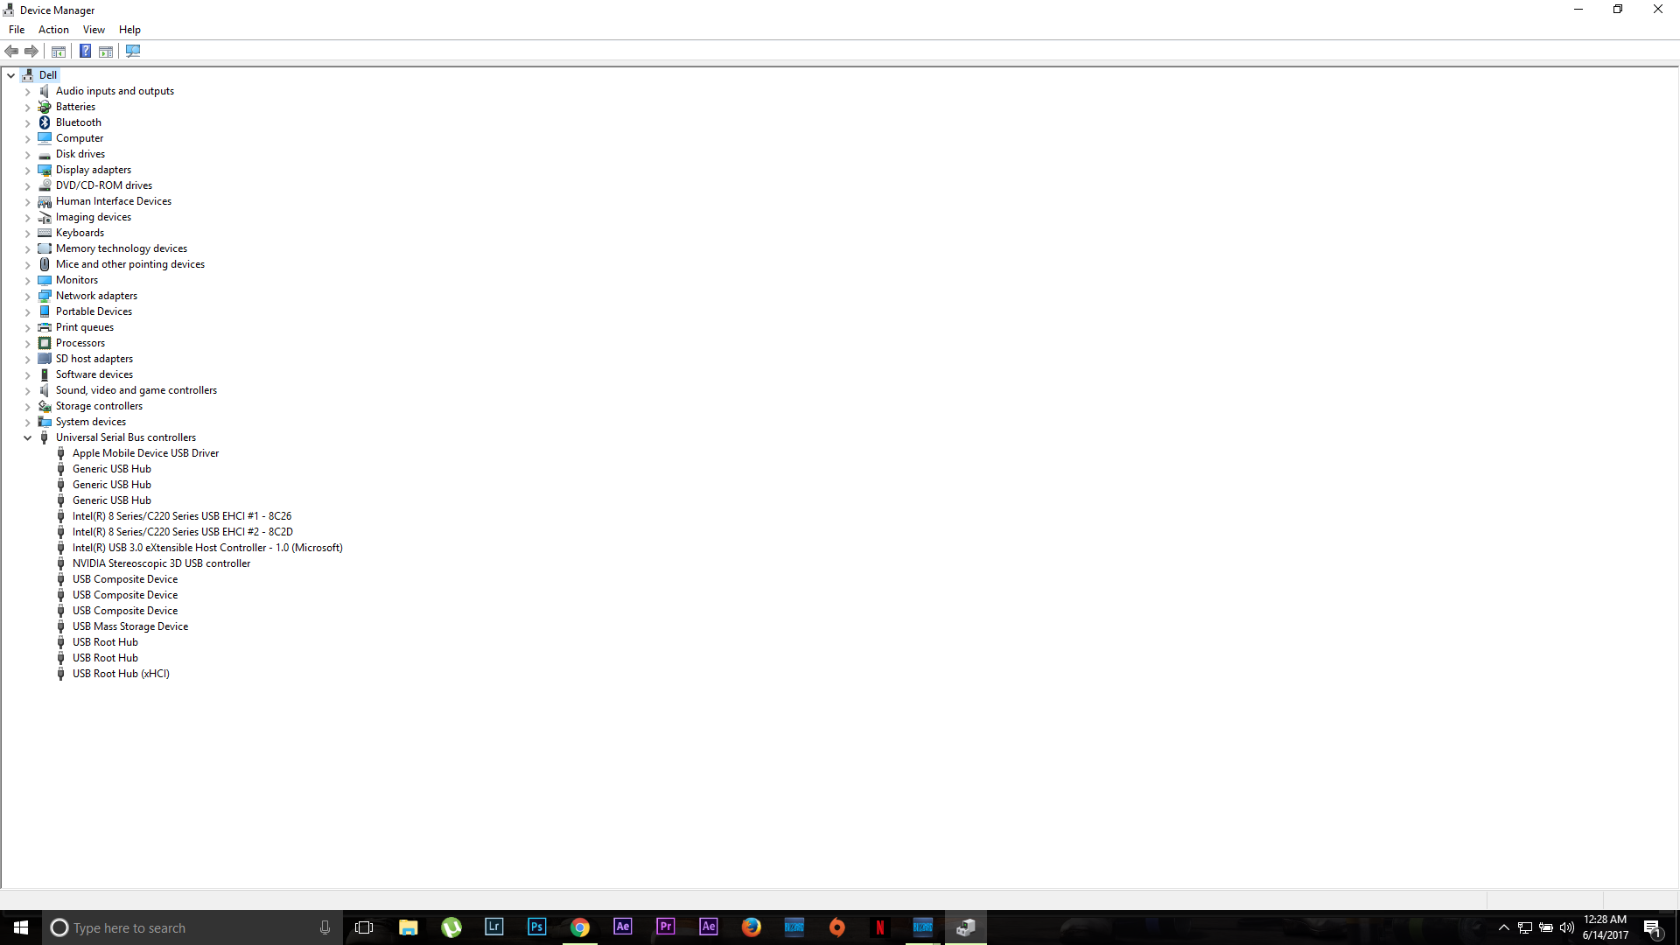Click the volume icon in system tray

1566,927
